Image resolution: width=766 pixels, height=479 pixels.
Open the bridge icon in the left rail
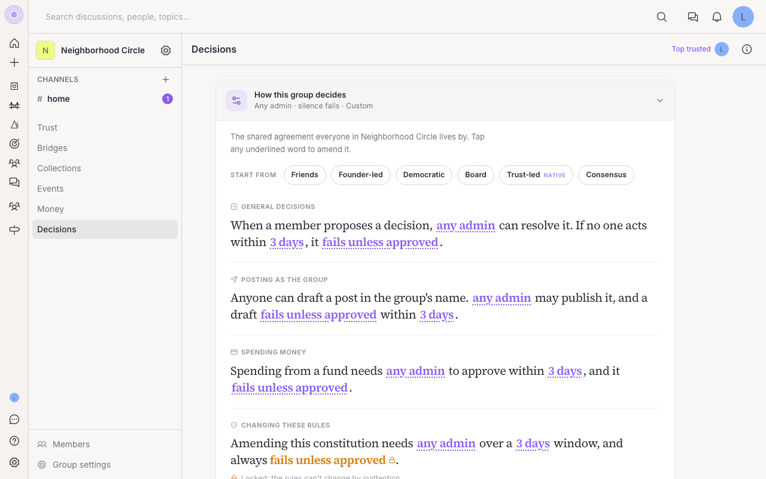pos(14,105)
